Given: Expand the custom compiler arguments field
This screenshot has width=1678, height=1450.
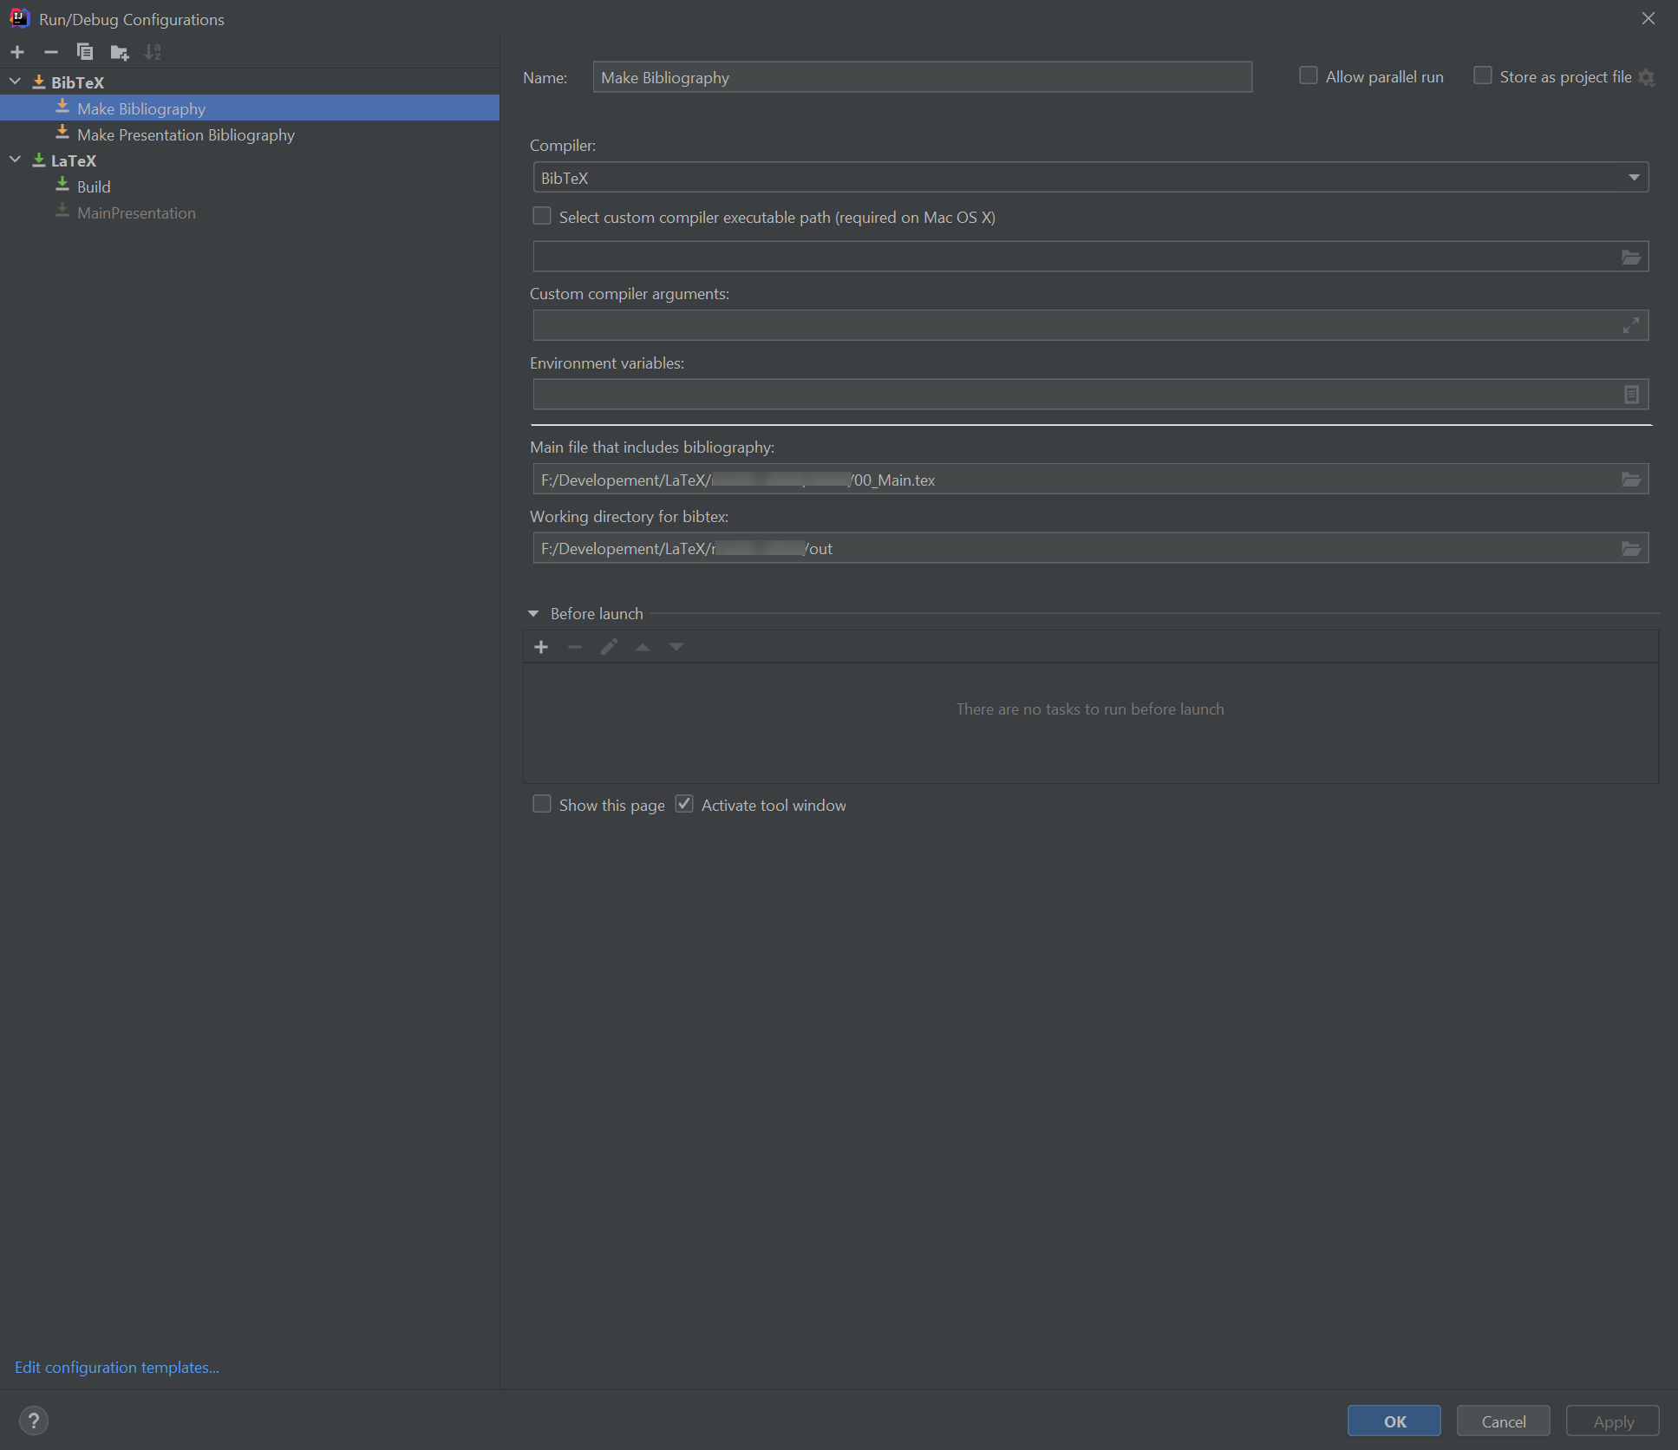Looking at the screenshot, I should click(1631, 325).
